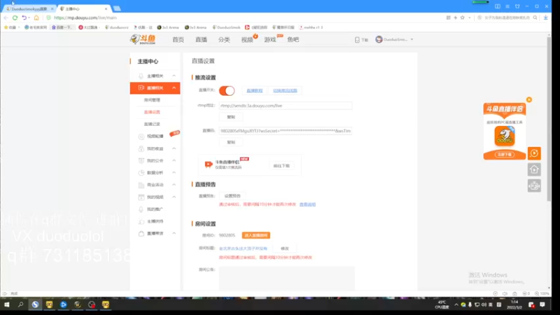Click the browser search magnifier icon
560x315 pixels.
click(x=535, y=17)
